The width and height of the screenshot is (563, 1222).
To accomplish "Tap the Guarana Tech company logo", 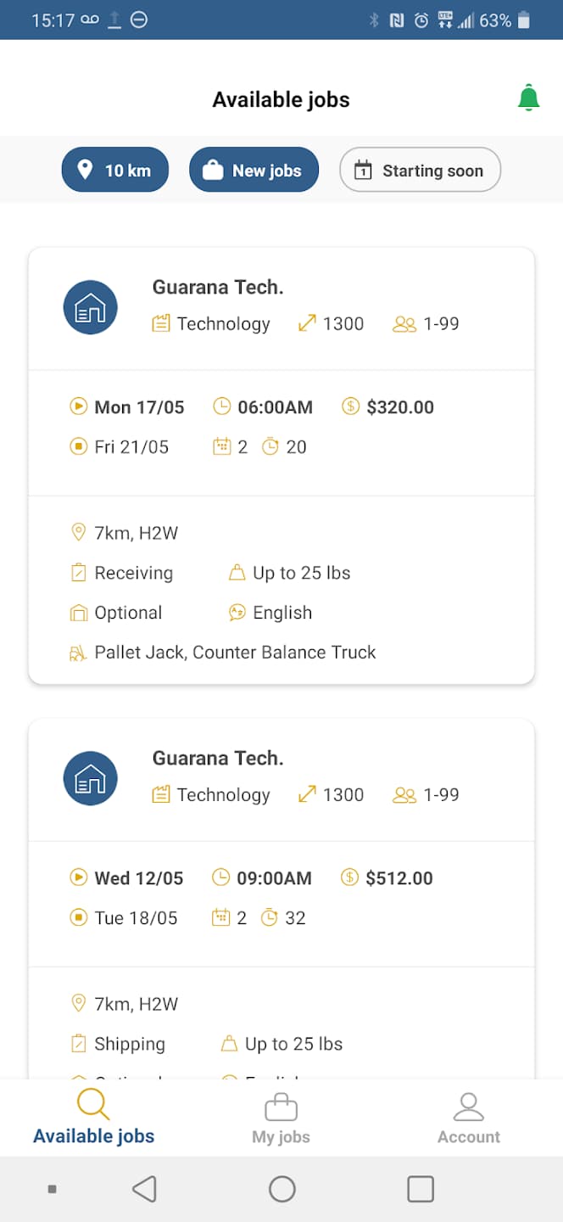I will click(90, 307).
